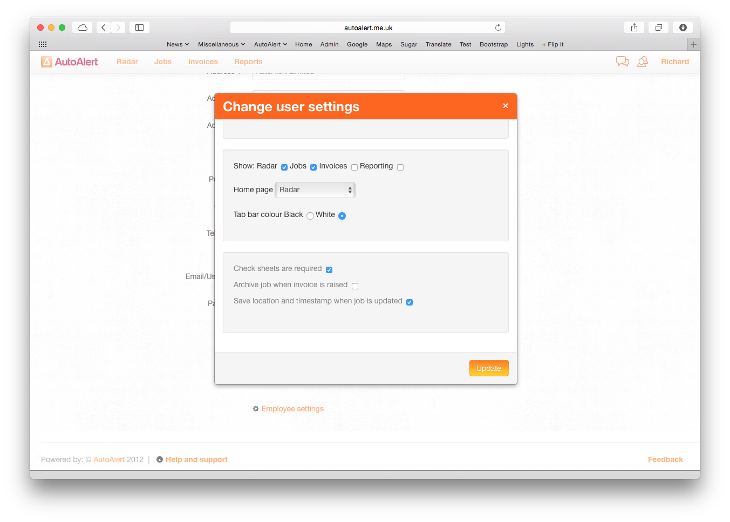Go back with Safari's back arrow
The height and width of the screenshot is (522, 730).
click(x=104, y=28)
